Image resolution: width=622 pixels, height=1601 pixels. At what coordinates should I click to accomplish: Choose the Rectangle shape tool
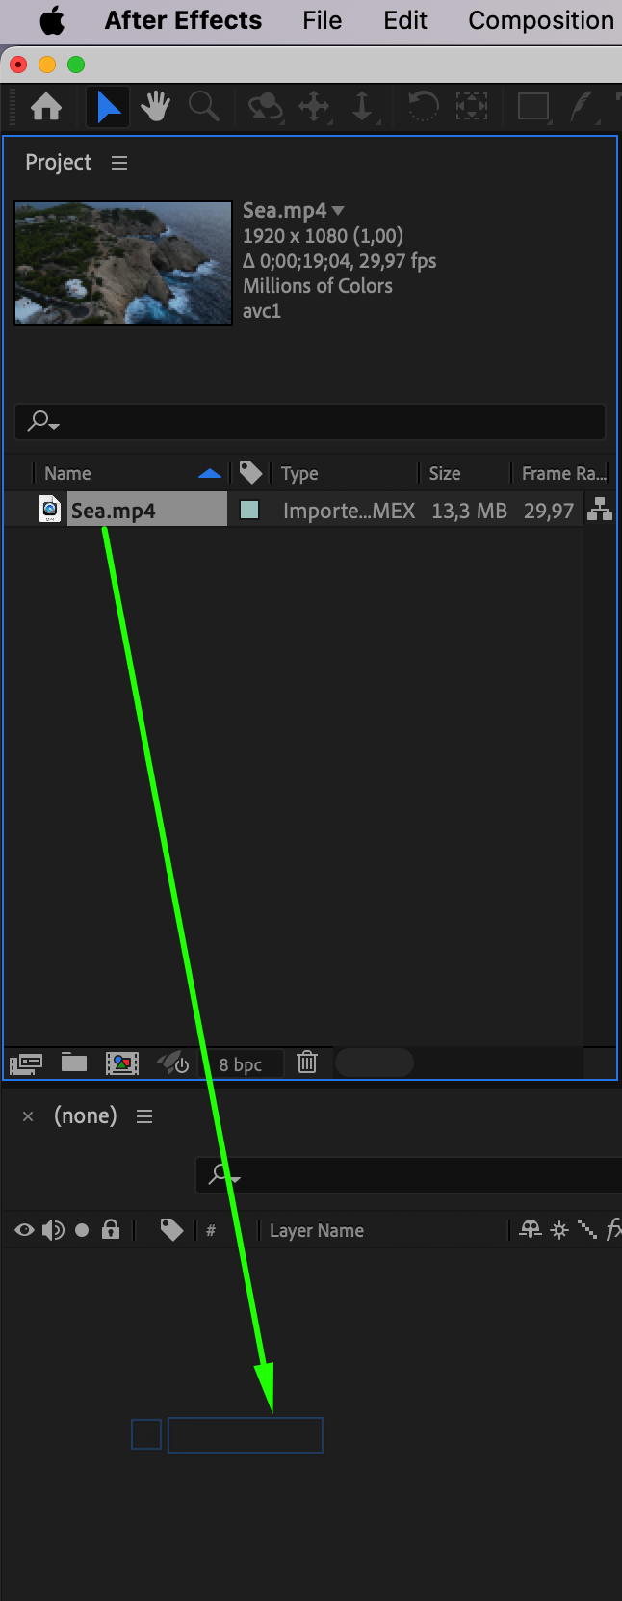point(532,106)
